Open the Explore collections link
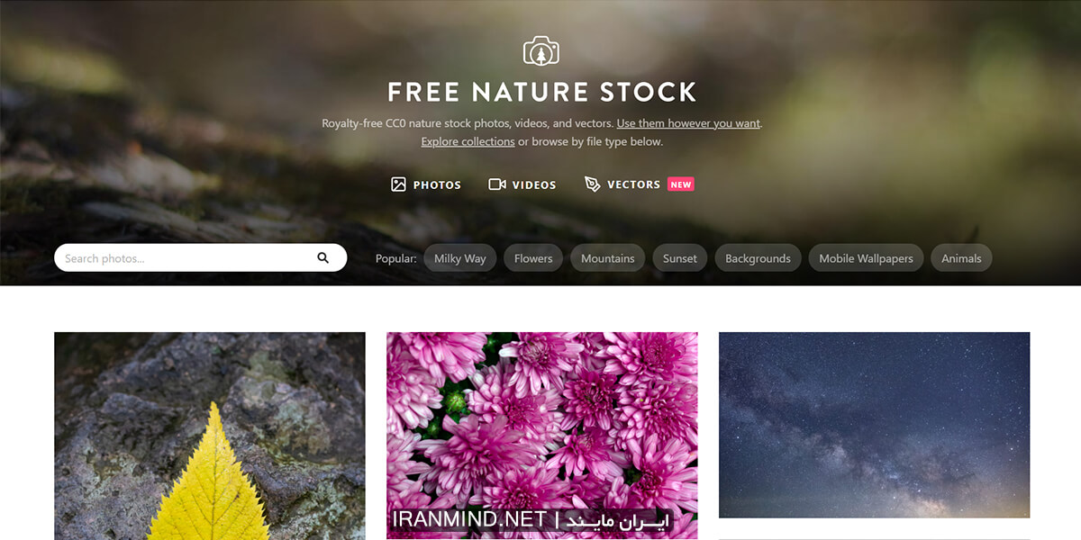 point(468,141)
